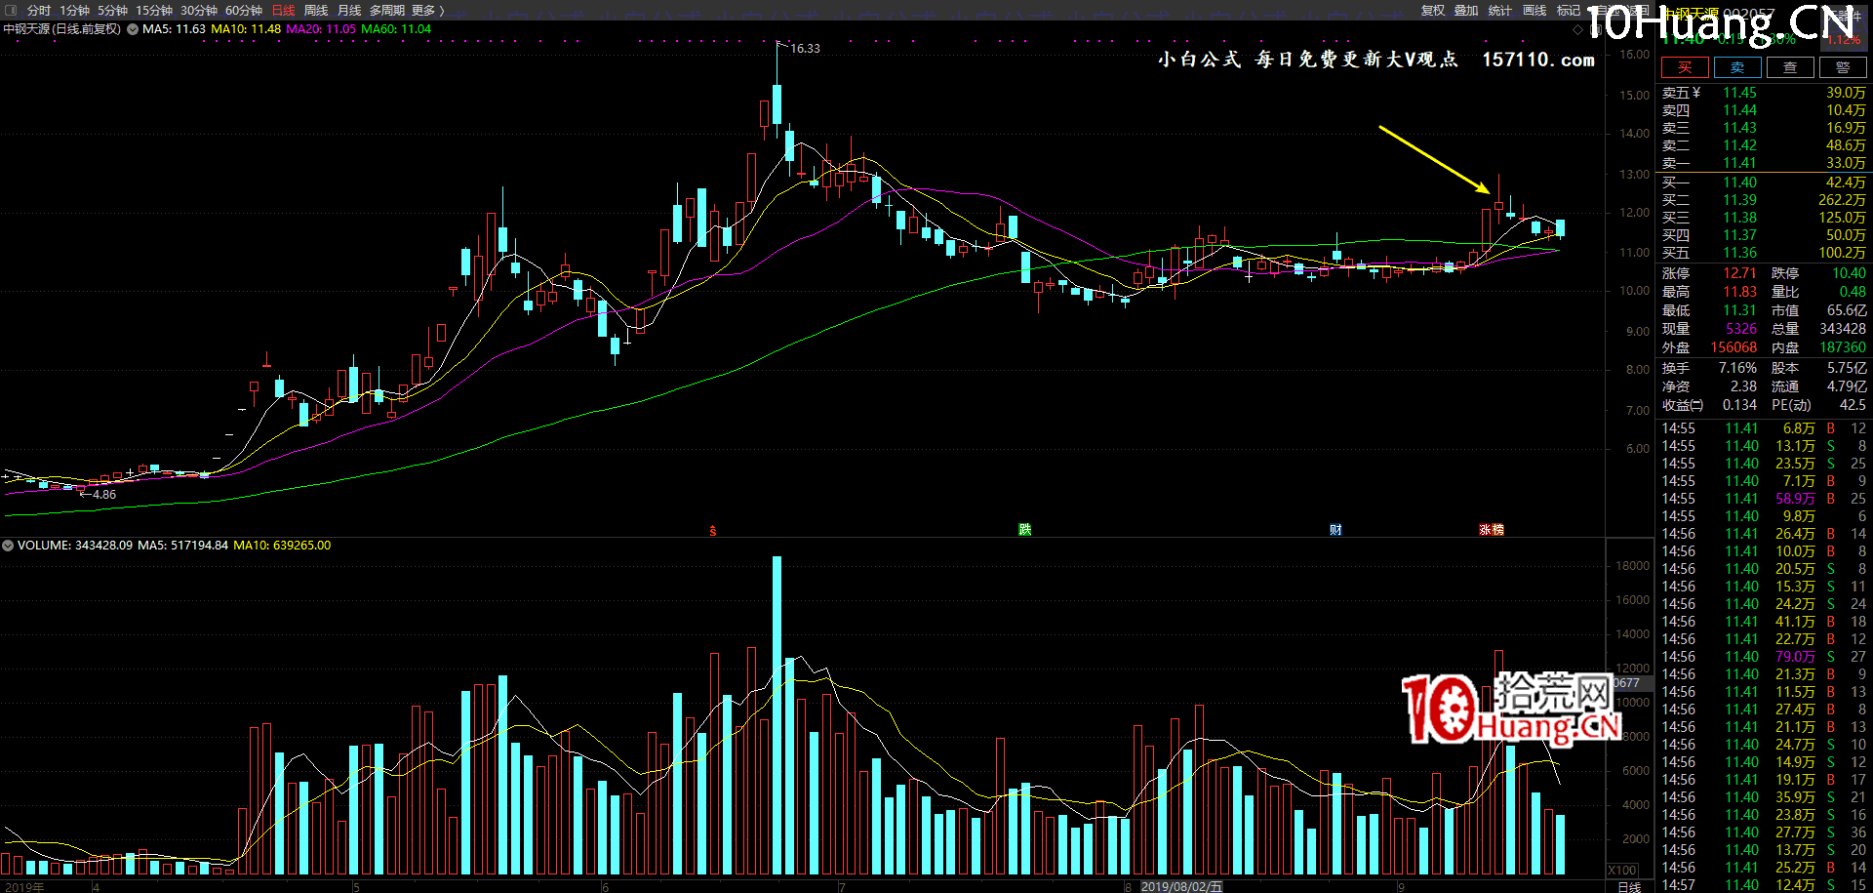Expand 更多 to show more timeframes
This screenshot has height=893, width=1873.
427,10
